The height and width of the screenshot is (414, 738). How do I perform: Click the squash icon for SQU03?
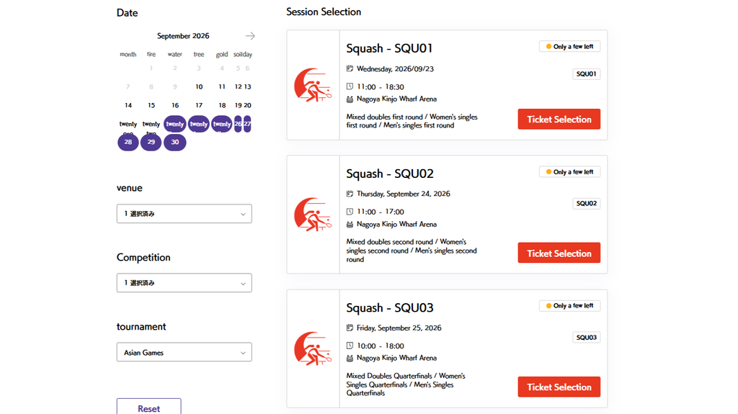pos(313,348)
